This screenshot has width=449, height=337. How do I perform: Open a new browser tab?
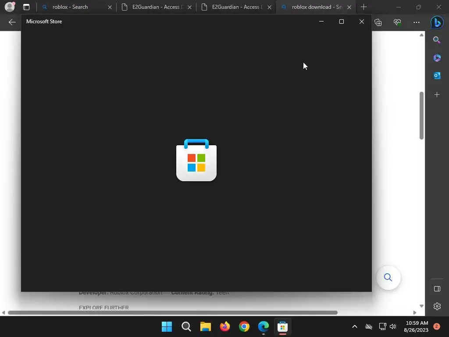click(x=363, y=7)
